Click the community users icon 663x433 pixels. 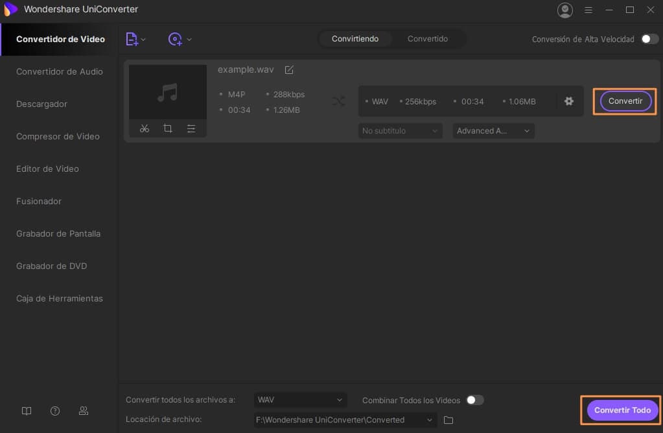(x=84, y=411)
